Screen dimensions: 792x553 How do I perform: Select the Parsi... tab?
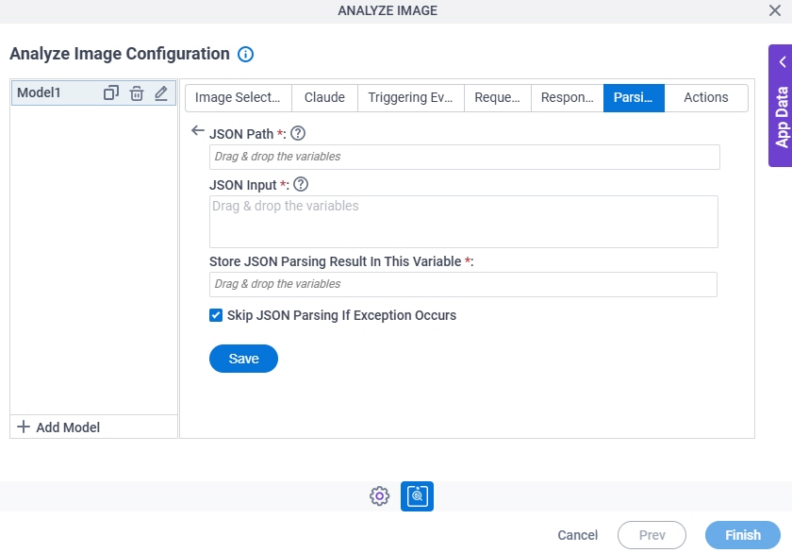tap(634, 97)
